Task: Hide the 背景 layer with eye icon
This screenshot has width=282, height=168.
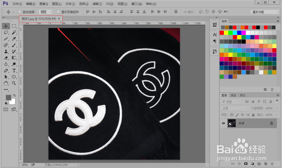Action: pyautogui.click(x=223, y=123)
